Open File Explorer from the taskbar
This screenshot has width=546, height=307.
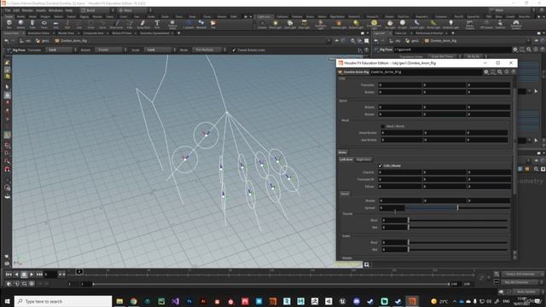[119, 301]
